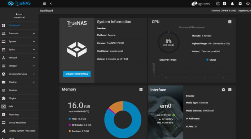The image size is (251, 139).
Task: Click the Services sliders icon
Action: pyautogui.click(x=4, y=90)
